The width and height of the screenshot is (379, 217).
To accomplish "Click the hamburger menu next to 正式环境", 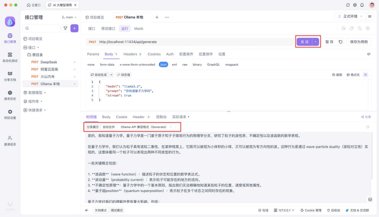I will [x=370, y=16].
